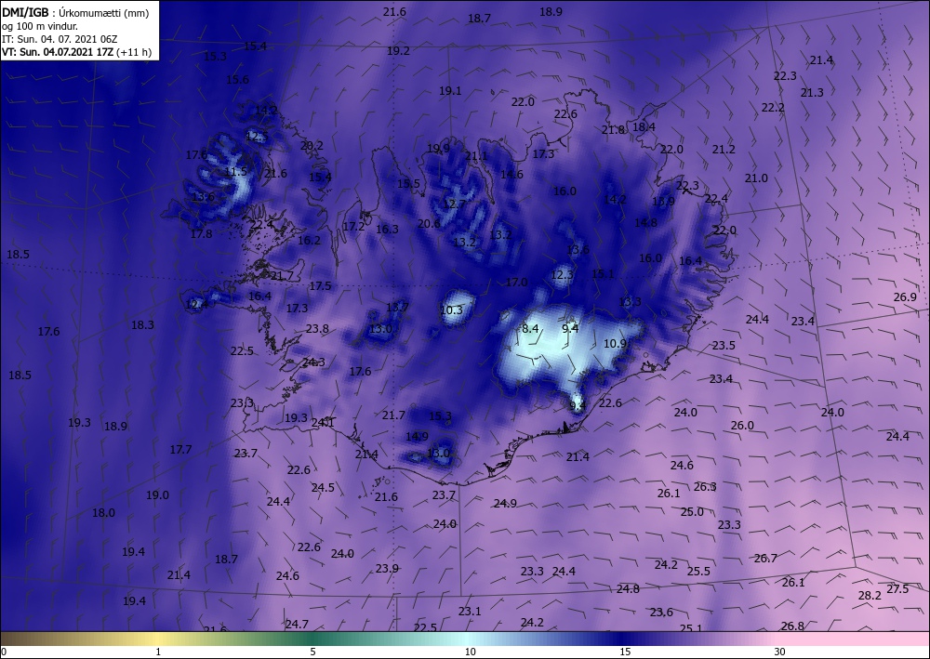
Task: Click the legend tick label 15
Action: pos(625,652)
